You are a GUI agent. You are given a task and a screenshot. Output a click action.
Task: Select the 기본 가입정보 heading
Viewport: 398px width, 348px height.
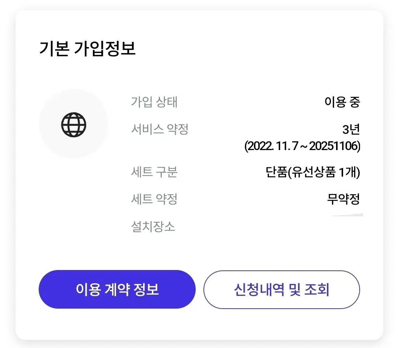pos(87,49)
